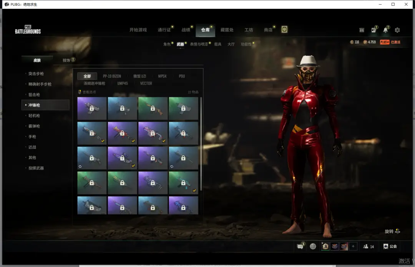Click the swap icon on third-row first skin
The height and width of the screenshot is (267, 415).
pyautogui.click(x=80, y=167)
